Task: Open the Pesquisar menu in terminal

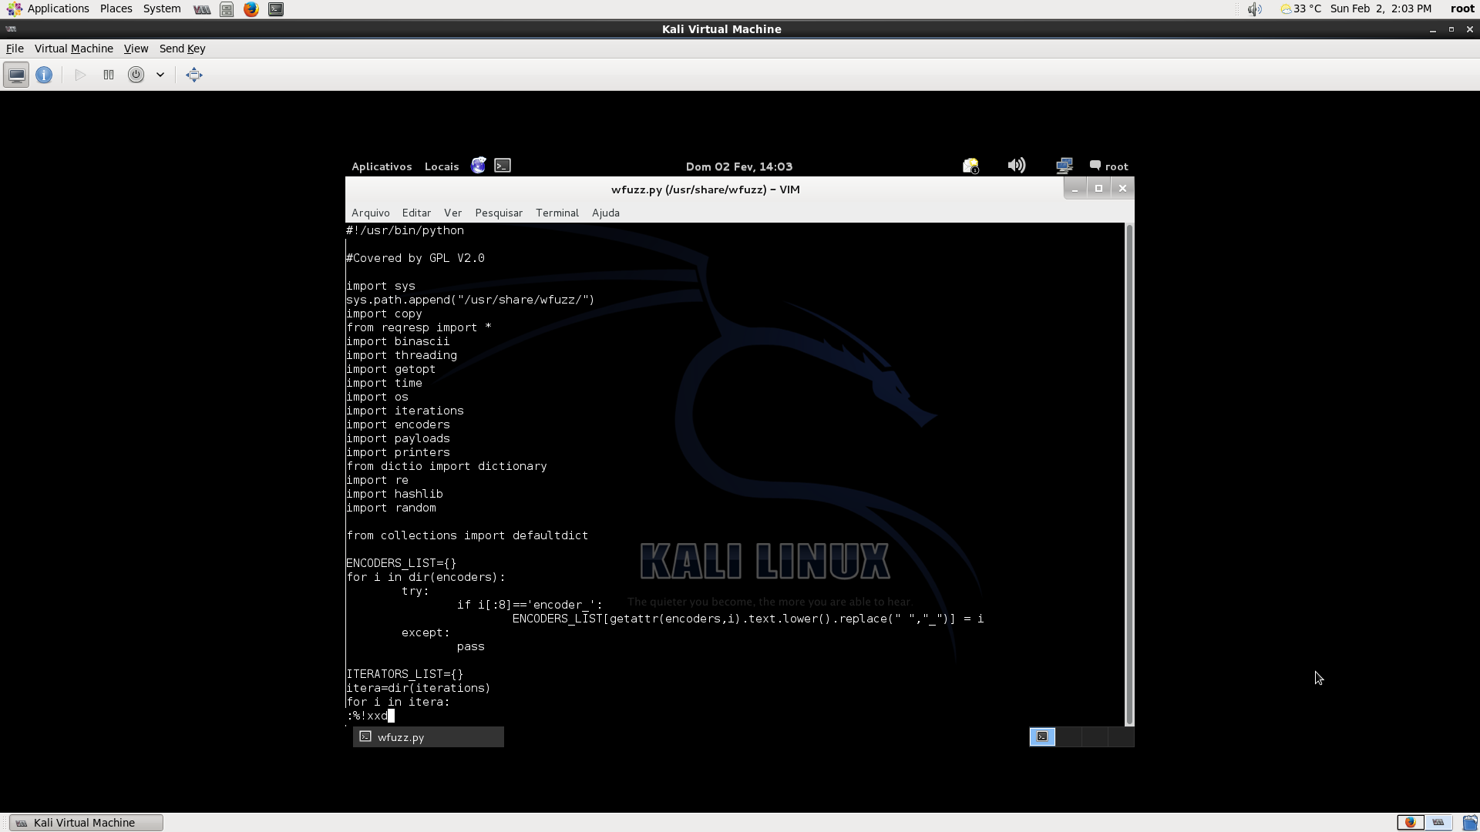Action: point(499,213)
